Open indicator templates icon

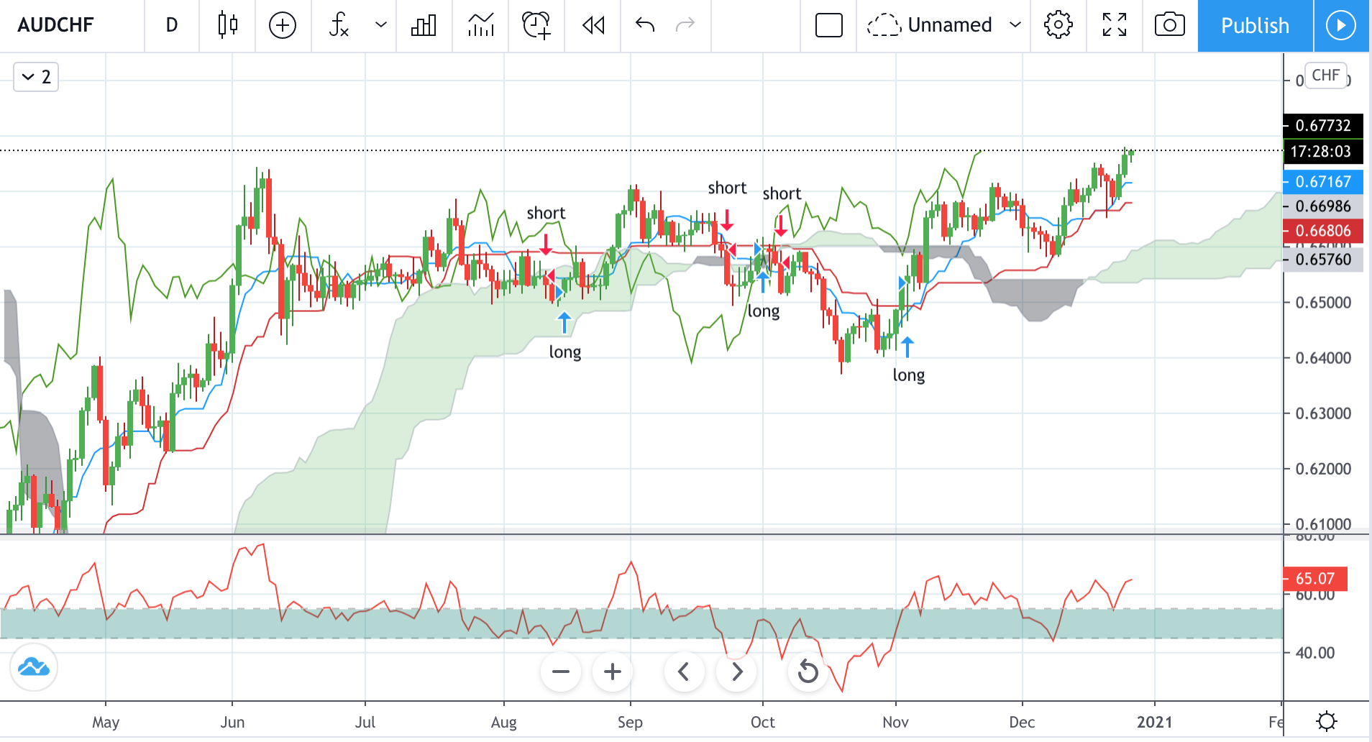[x=480, y=25]
